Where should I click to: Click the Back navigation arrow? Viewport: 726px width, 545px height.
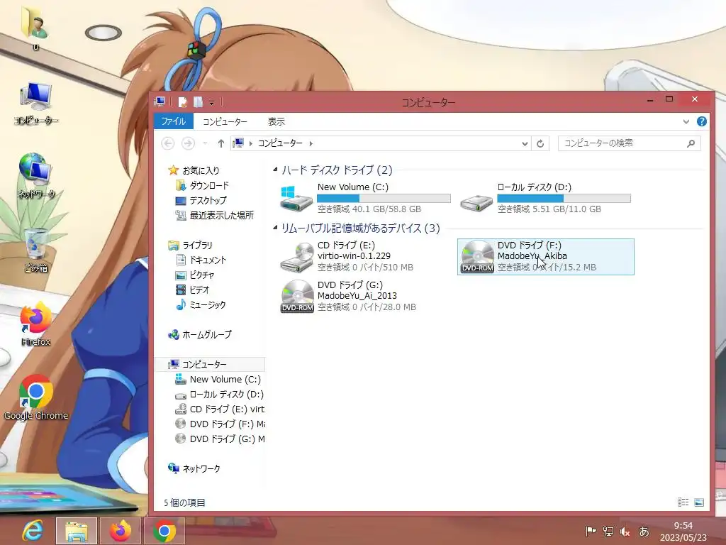(167, 143)
